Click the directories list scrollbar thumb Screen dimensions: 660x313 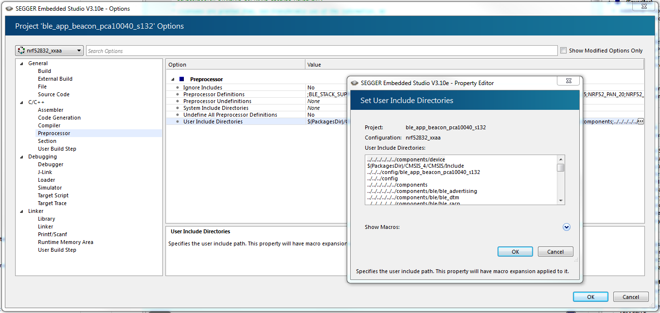561,168
